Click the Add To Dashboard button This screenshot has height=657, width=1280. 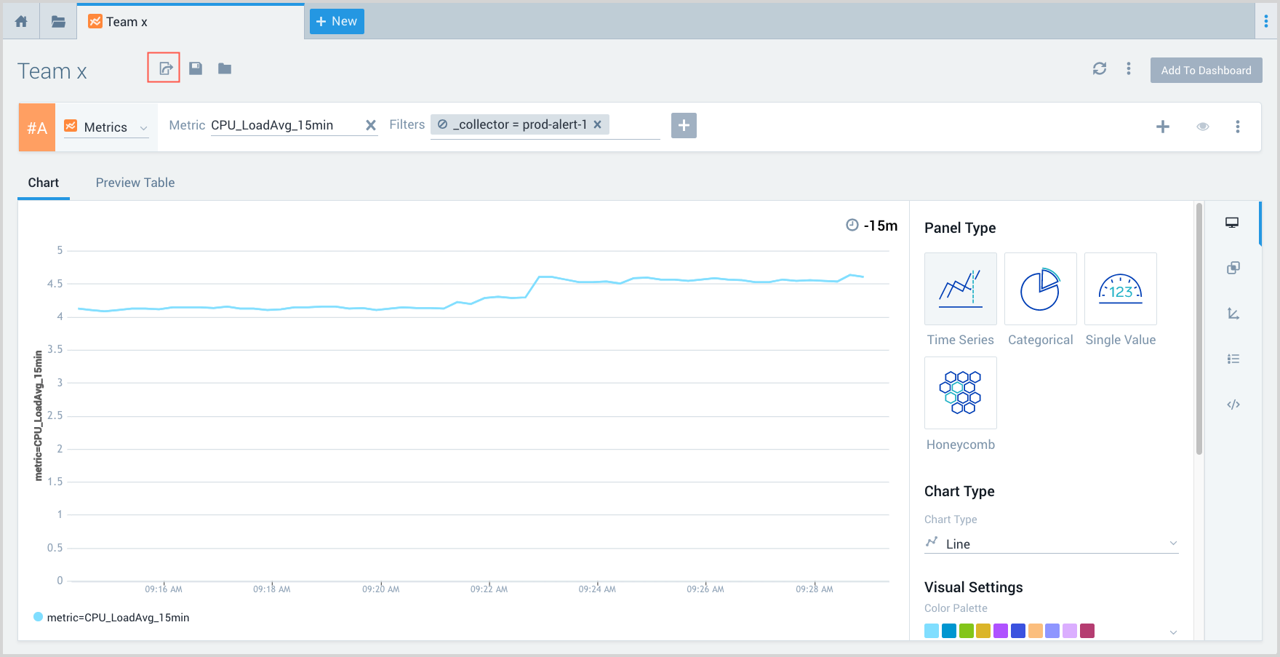point(1205,71)
